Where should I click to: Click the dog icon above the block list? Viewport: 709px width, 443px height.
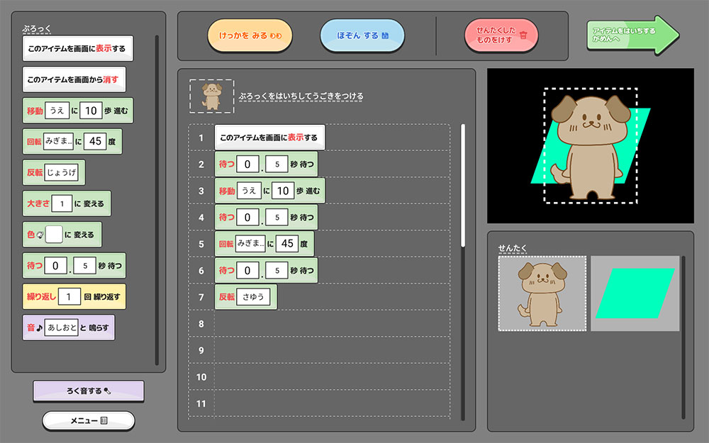pos(211,96)
